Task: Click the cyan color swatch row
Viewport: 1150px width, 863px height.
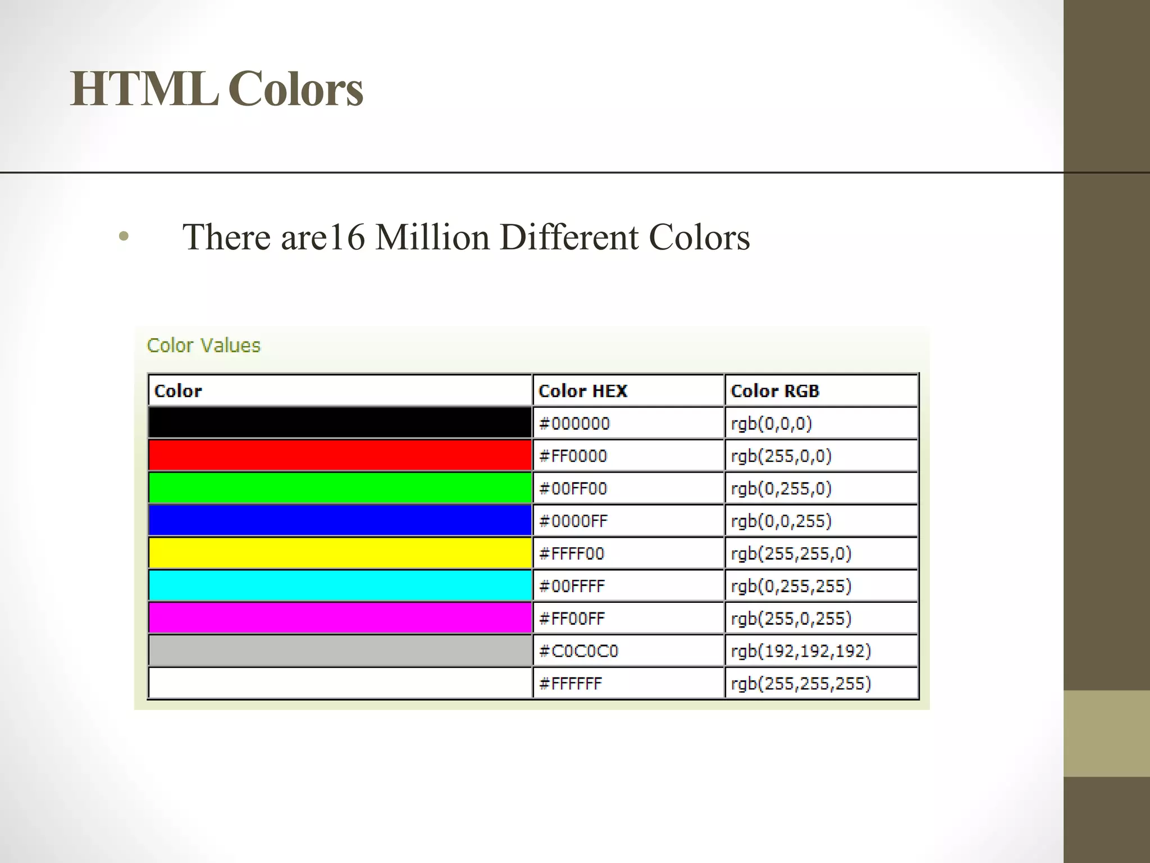Action: coord(340,586)
